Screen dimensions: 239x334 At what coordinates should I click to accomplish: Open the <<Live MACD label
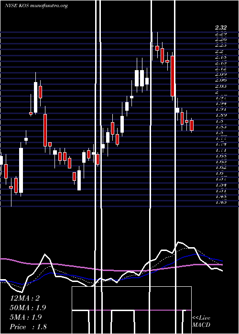pyautogui.click(x=201, y=321)
